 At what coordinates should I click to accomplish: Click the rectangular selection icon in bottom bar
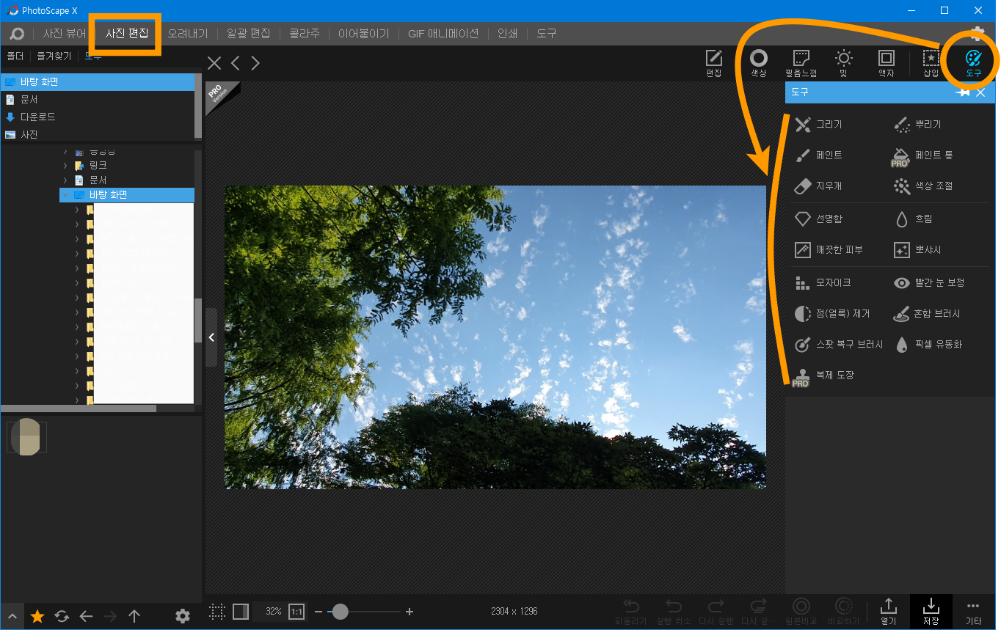click(217, 612)
